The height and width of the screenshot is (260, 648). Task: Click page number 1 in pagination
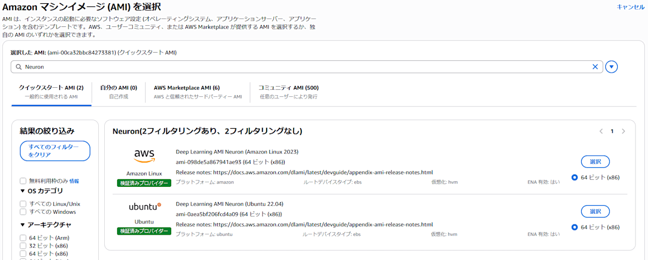pos(612,131)
